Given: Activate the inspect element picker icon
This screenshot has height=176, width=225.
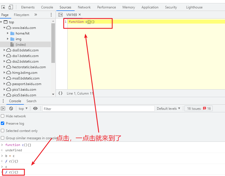Looking at the screenshot, I should click(x=3, y=7).
